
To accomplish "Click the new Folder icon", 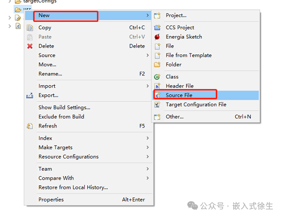I will (x=157, y=65).
